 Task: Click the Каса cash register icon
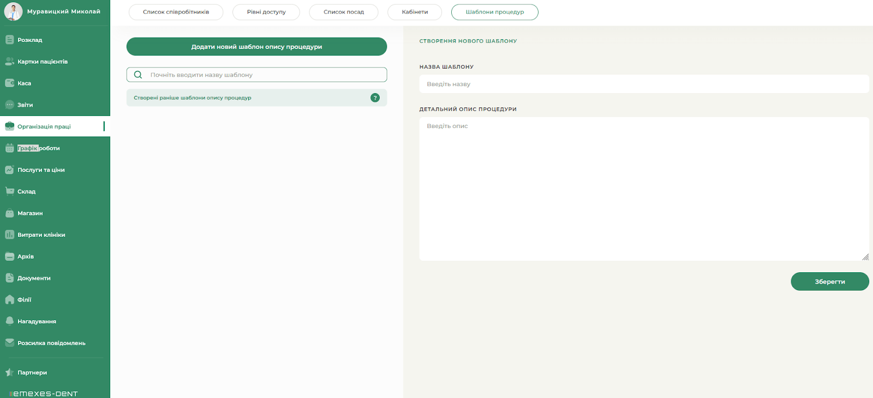[x=9, y=83]
